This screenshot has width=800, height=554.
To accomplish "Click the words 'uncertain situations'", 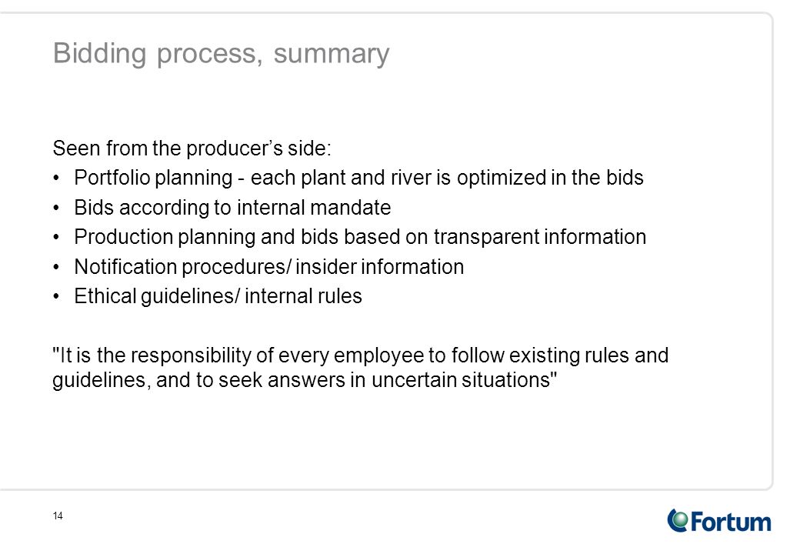I will coord(464,380).
